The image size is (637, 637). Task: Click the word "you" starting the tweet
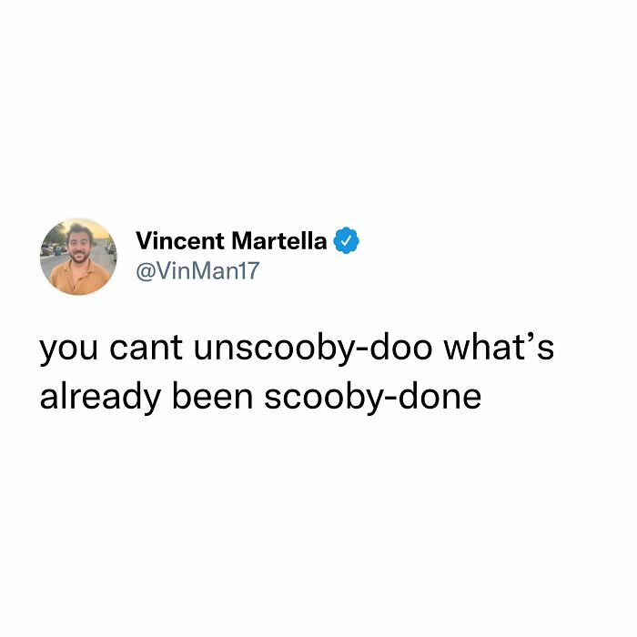tap(68, 352)
